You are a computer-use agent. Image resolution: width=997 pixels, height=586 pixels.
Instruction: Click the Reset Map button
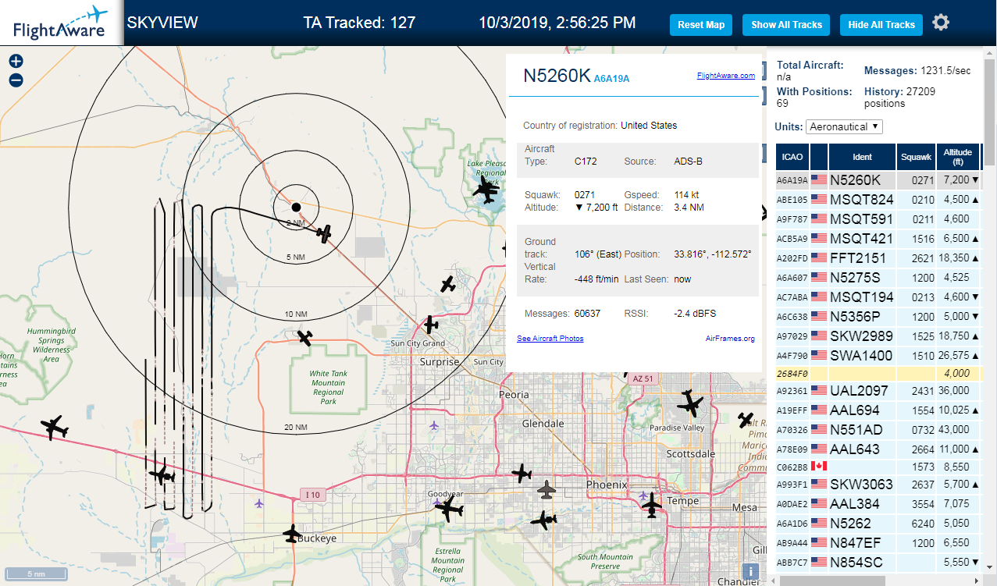pos(701,24)
